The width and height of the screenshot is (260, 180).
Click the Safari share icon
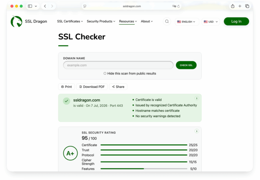pos(233,6)
